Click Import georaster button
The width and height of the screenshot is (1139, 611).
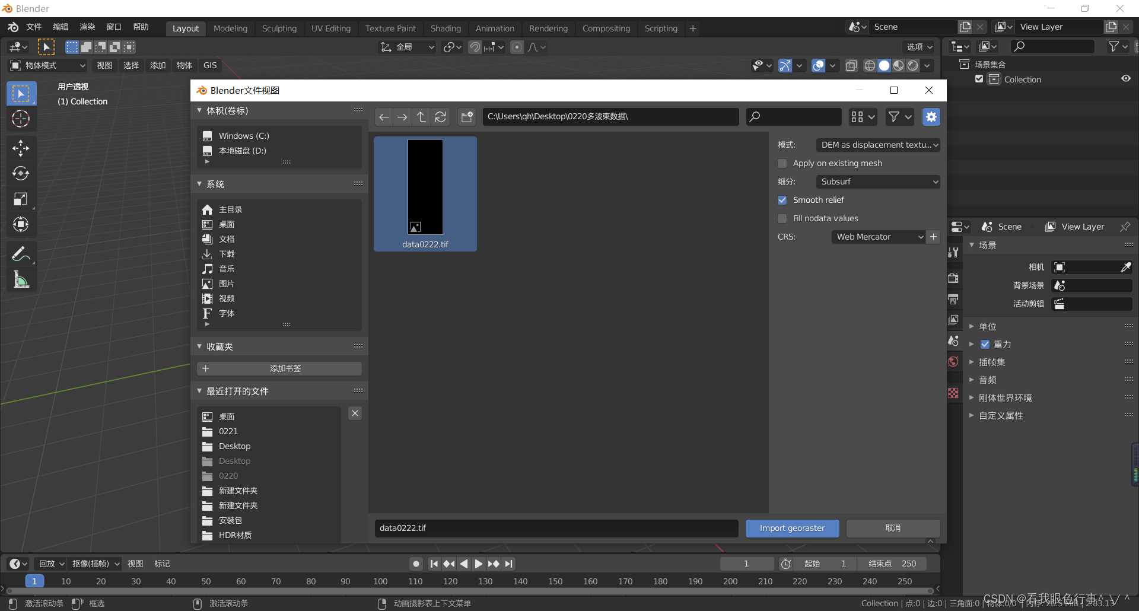(x=792, y=528)
